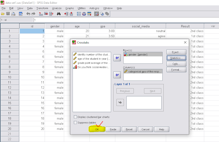Open the Graphs menu
Screen dimensions: 219x142
(70, 8)
